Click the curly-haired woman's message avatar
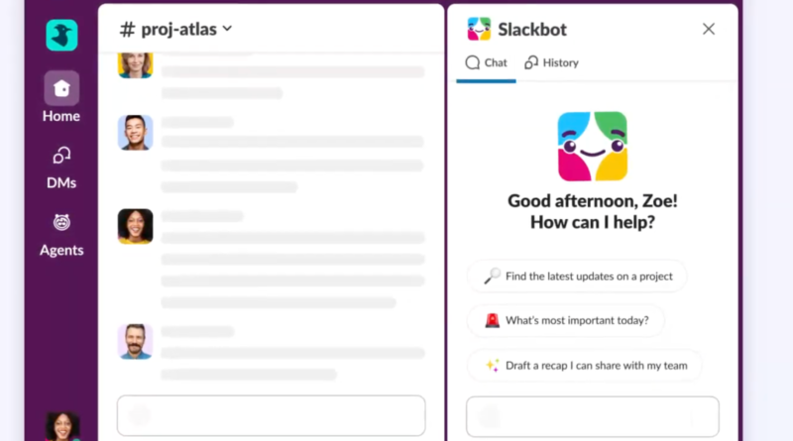The width and height of the screenshot is (793, 441). pyautogui.click(x=135, y=226)
